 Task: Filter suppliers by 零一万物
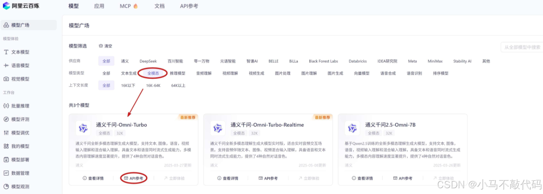click(202, 61)
